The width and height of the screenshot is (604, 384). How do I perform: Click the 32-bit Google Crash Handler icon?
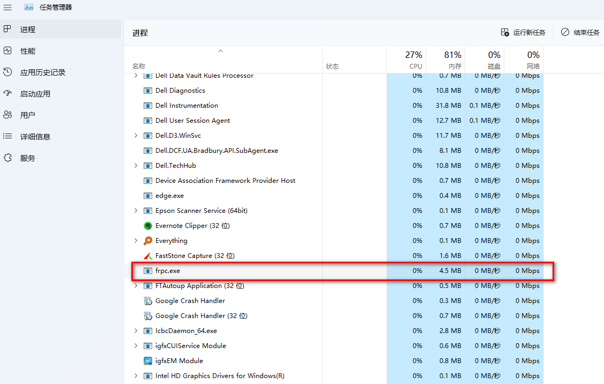[148, 316]
